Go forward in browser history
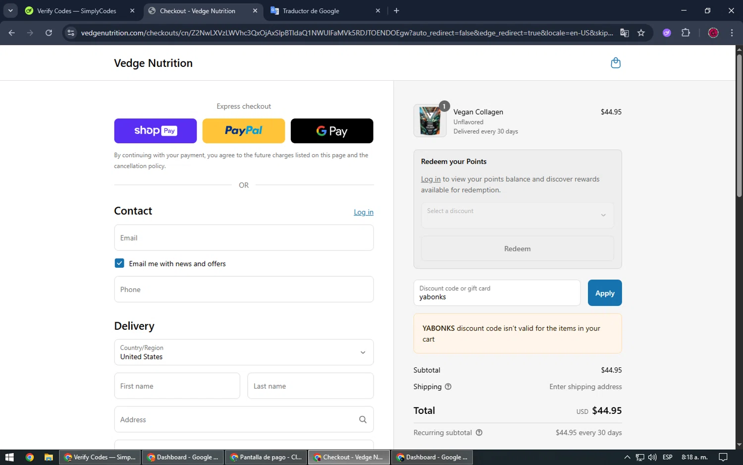This screenshot has width=743, height=465. coord(30,33)
